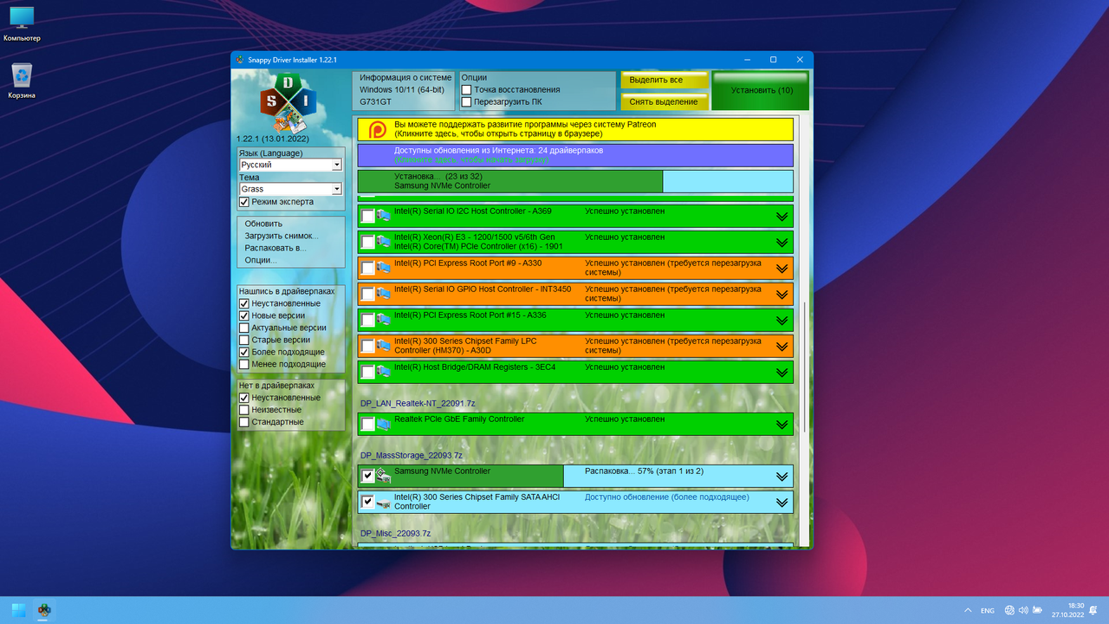Expand Intel Serial IO I2C Host Controller row
The image size is (1109, 624).
tap(782, 217)
